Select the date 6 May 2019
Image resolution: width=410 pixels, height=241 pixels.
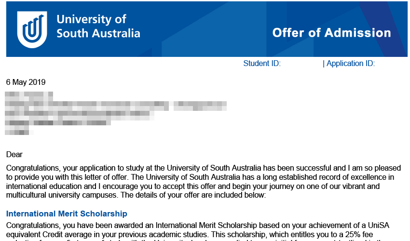click(x=26, y=82)
